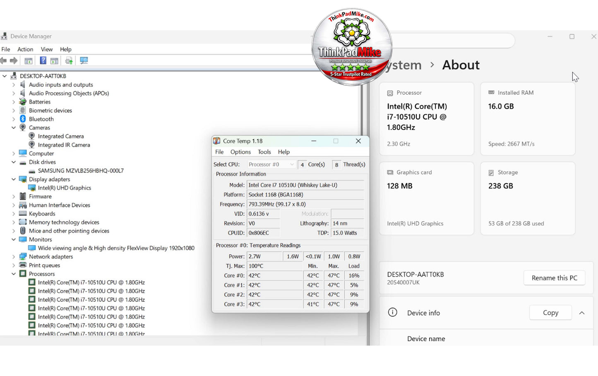Image resolution: width=598 pixels, height=376 pixels.
Task: Collapse the Cameras node
Action: point(14,128)
